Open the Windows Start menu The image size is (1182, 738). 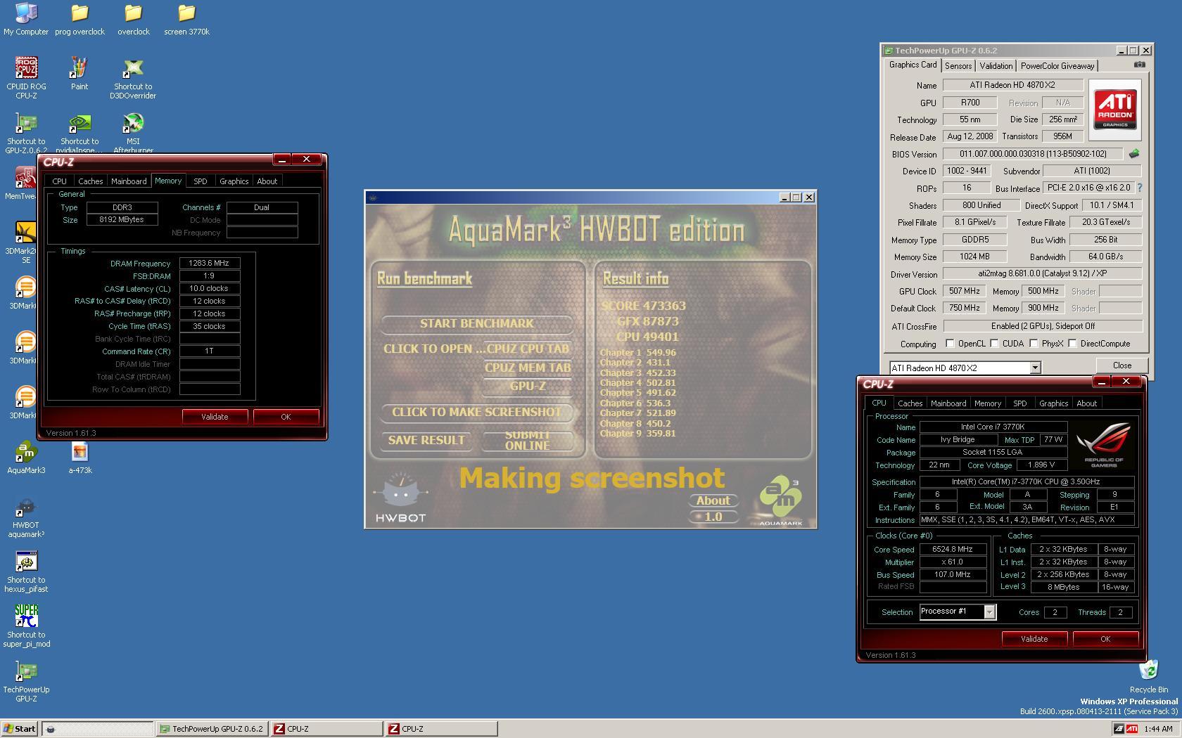pyautogui.click(x=20, y=729)
